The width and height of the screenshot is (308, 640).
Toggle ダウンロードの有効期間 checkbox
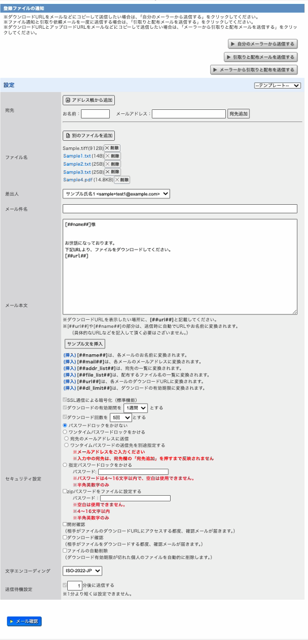pos(65,407)
